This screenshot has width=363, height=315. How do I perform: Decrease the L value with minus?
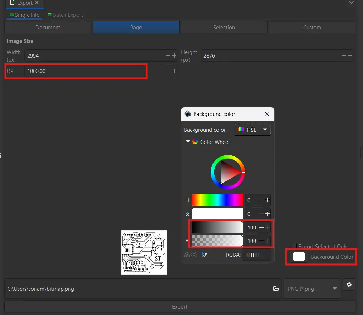[261, 227]
